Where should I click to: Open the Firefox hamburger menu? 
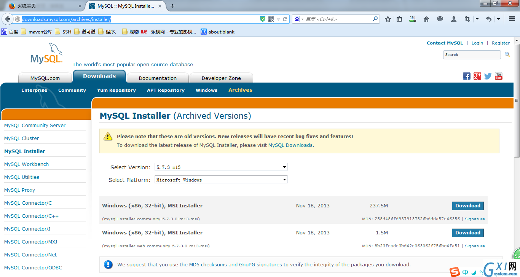(x=512, y=19)
